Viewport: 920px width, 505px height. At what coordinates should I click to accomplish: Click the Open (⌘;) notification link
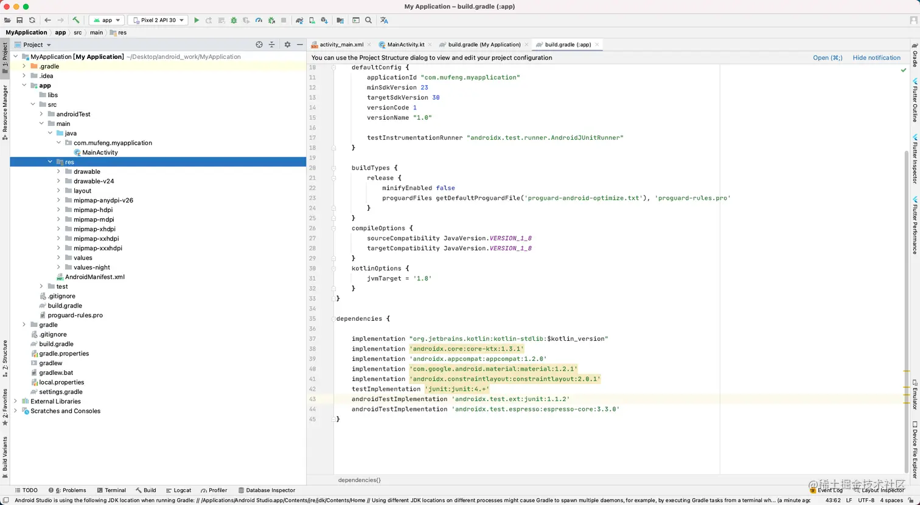click(828, 58)
